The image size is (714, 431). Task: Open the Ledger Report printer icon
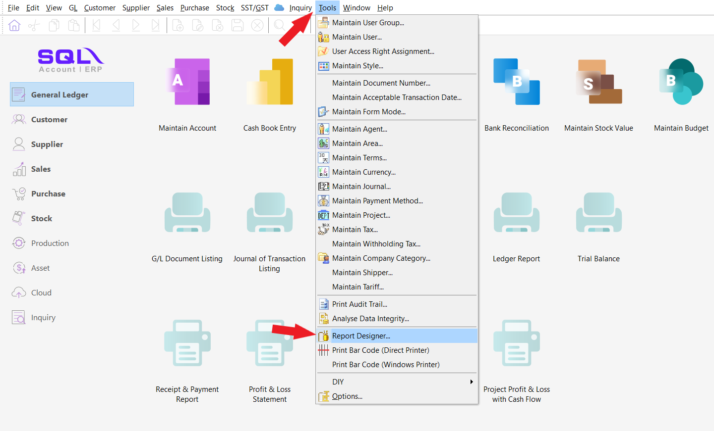516,213
